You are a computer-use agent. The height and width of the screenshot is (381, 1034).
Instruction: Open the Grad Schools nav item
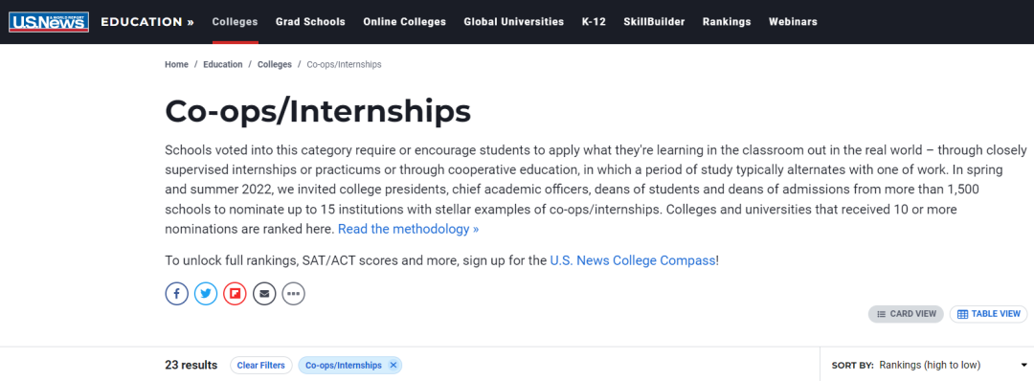(310, 22)
